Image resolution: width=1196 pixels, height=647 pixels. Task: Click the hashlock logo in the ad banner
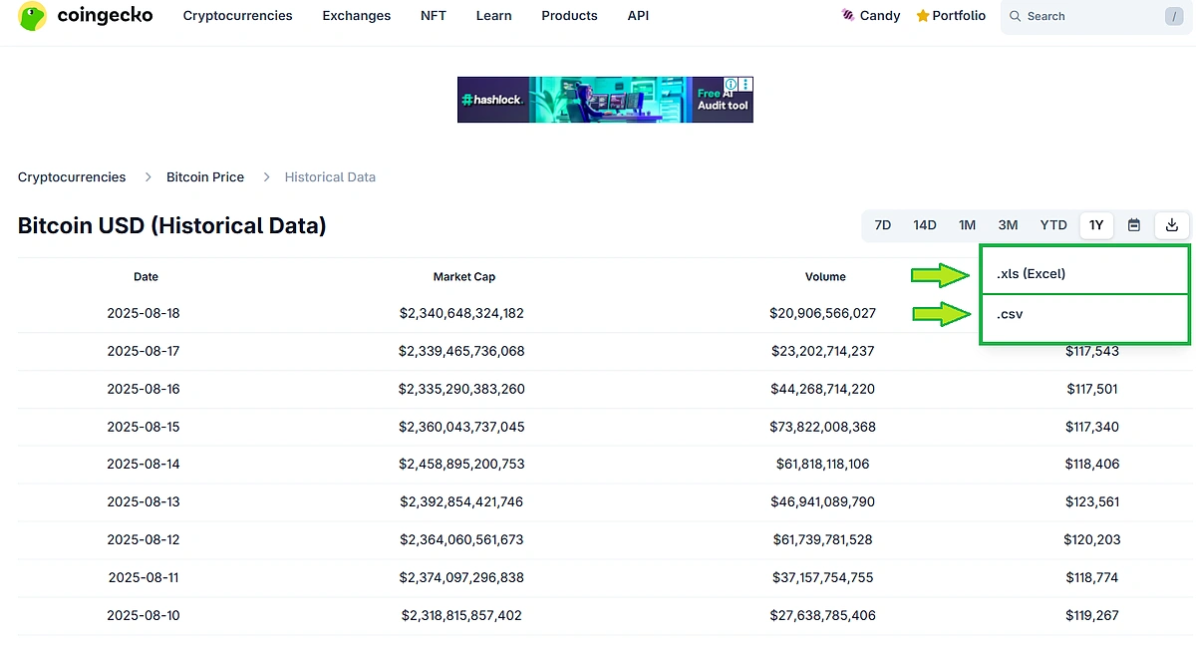(x=491, y=100)
